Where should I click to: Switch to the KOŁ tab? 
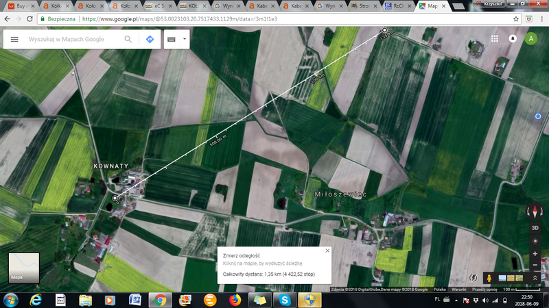tap(193, 6)
